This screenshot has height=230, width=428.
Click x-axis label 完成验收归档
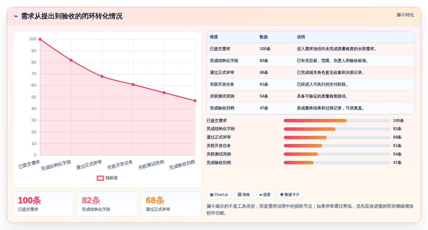click(182, 165)
